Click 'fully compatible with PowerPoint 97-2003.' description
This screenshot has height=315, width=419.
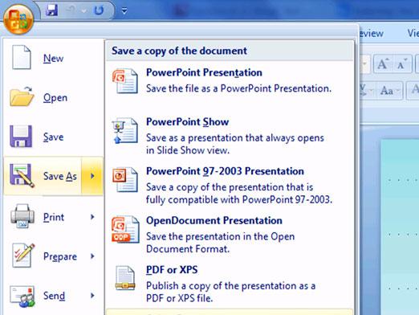[x=239, y=200]
